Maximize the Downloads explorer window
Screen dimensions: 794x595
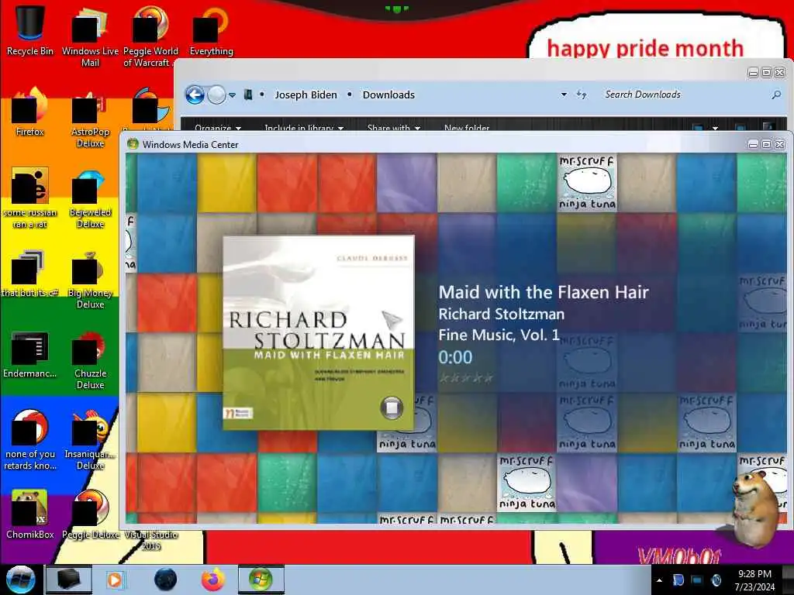(766, 73)
